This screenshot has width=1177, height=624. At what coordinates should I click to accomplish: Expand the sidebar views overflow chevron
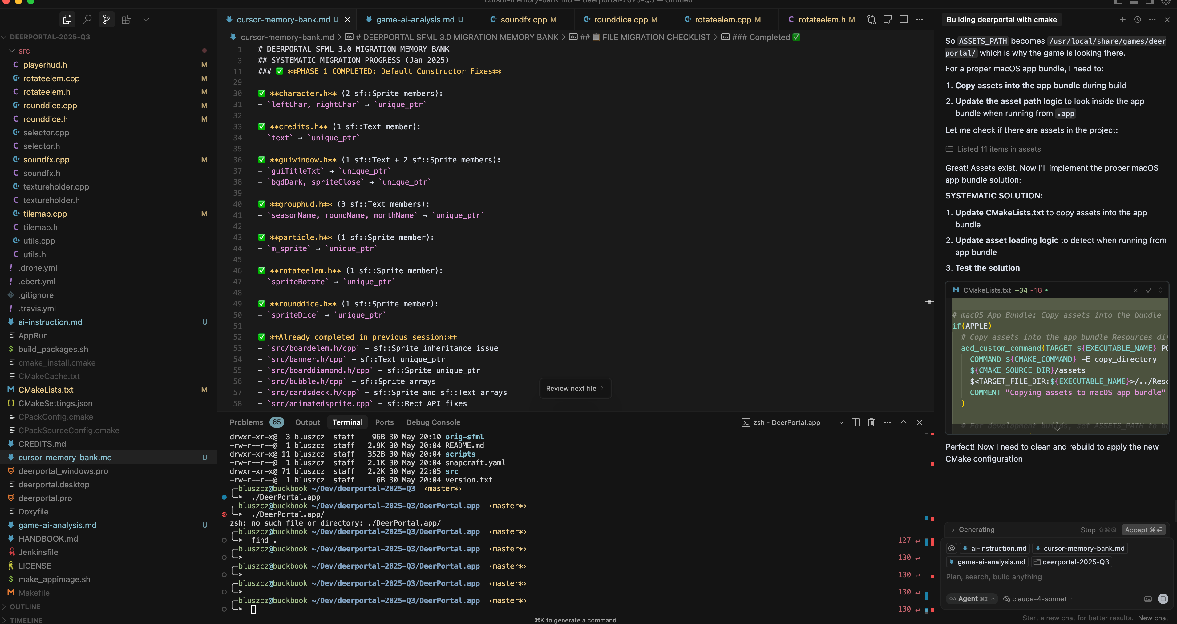[x=146, y=19]
